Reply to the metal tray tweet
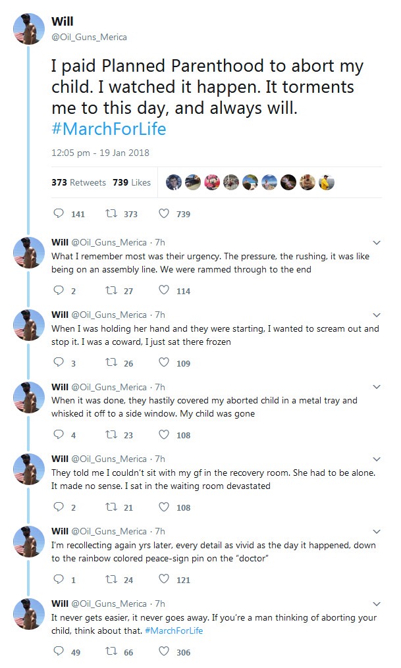 (59, 435)
